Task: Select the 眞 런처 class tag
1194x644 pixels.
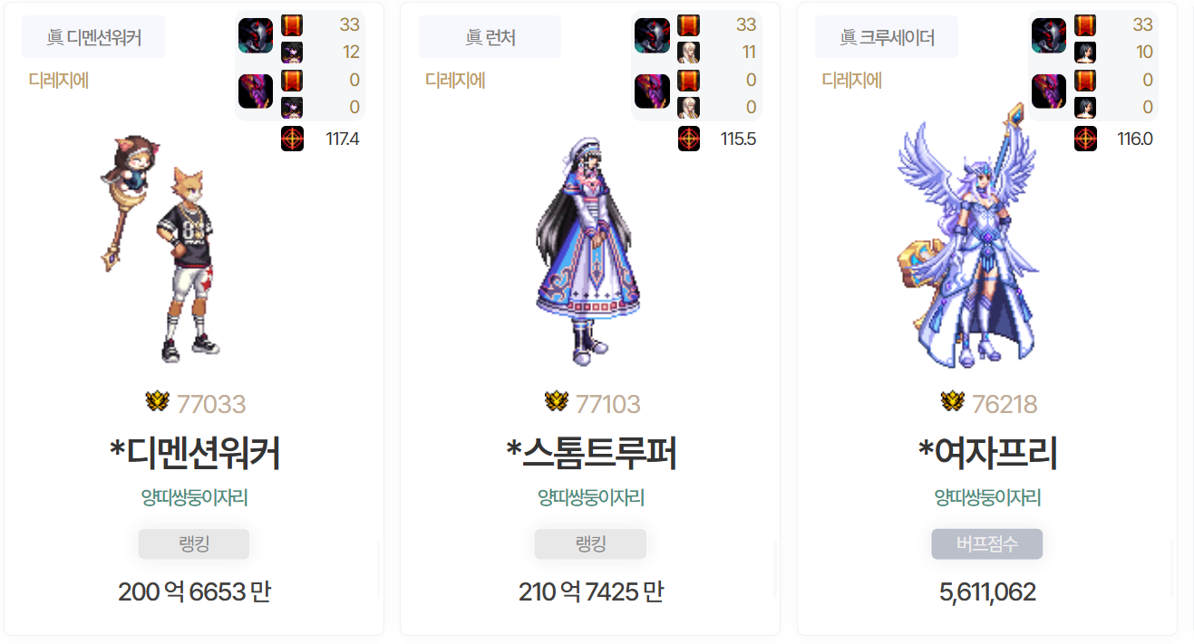Action: 490,37
